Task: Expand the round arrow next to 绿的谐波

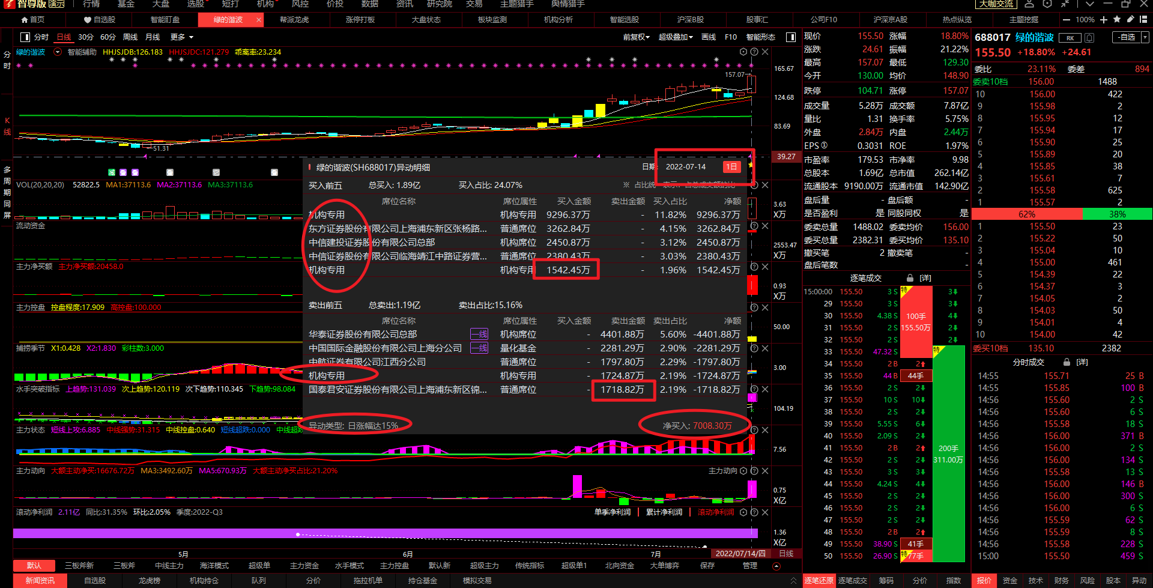Action: 58,52
